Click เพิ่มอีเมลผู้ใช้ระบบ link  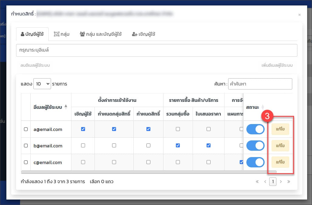(277, 66)
